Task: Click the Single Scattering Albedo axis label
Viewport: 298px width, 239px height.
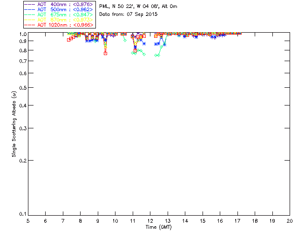Action: pyautogui.click(x=14, y=124)
